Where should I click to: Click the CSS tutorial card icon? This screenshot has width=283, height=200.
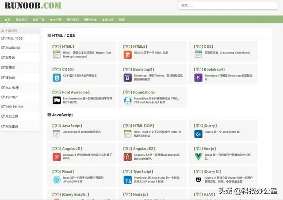pyautogui.click(x=199, y=54)
